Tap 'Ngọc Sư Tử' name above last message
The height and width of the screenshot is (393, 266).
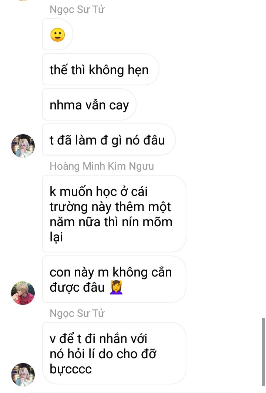tap(77, 313)
